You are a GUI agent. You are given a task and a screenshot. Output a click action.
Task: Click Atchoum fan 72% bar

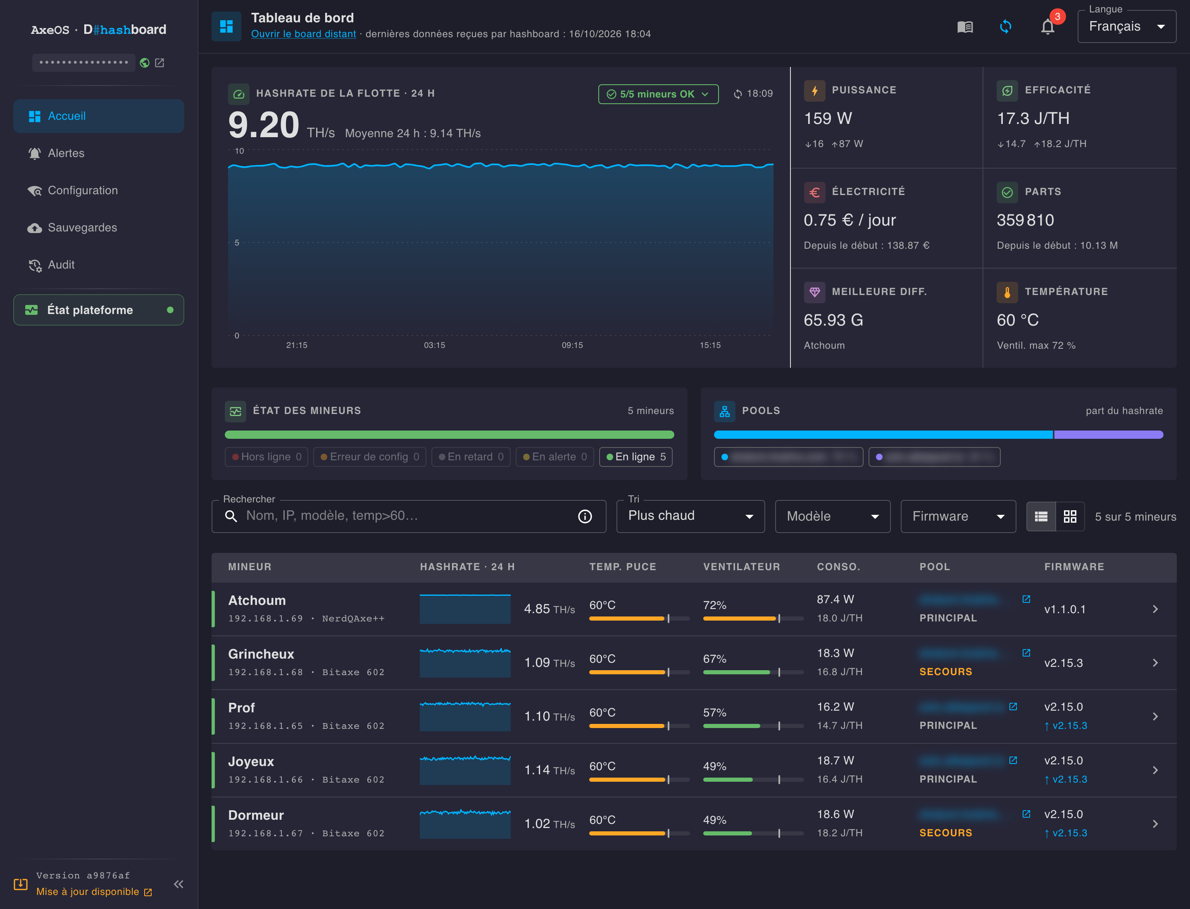tap(753, 619)
